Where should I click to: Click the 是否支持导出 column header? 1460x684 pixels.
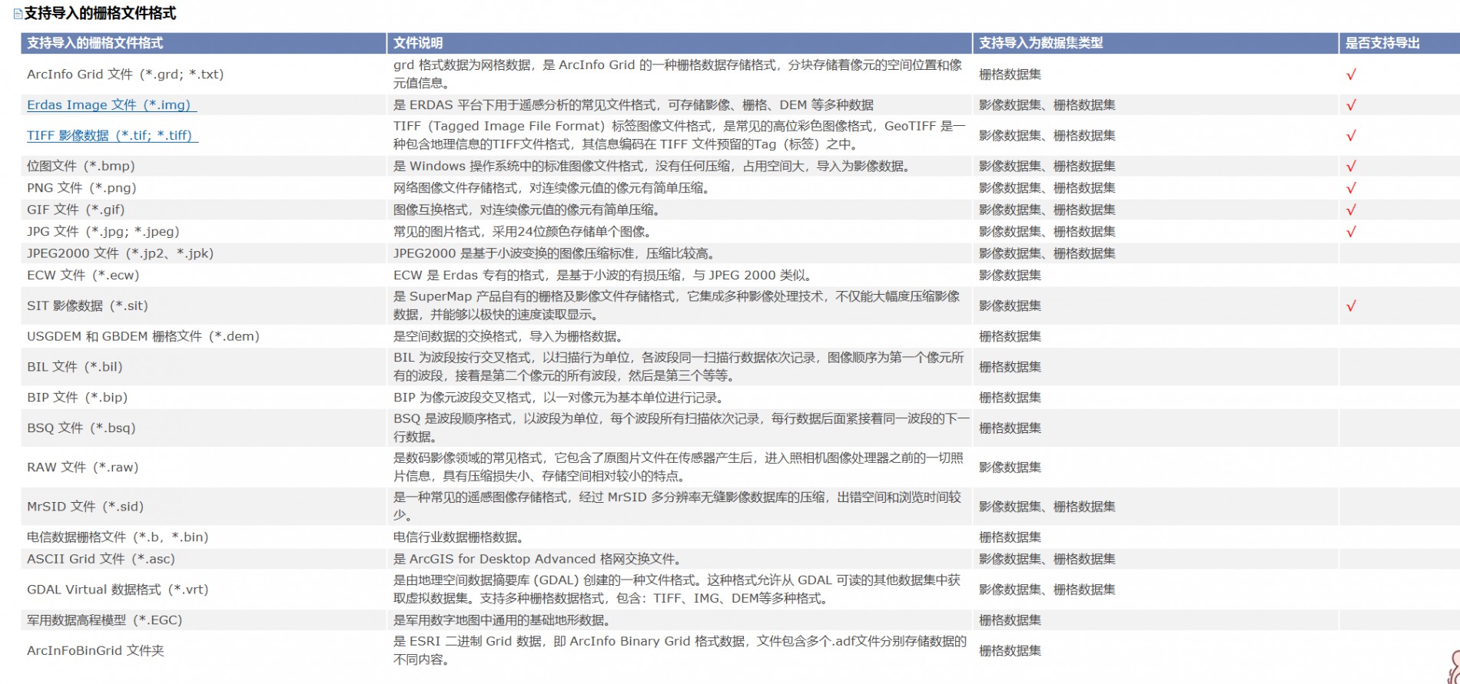[1399, 43]
